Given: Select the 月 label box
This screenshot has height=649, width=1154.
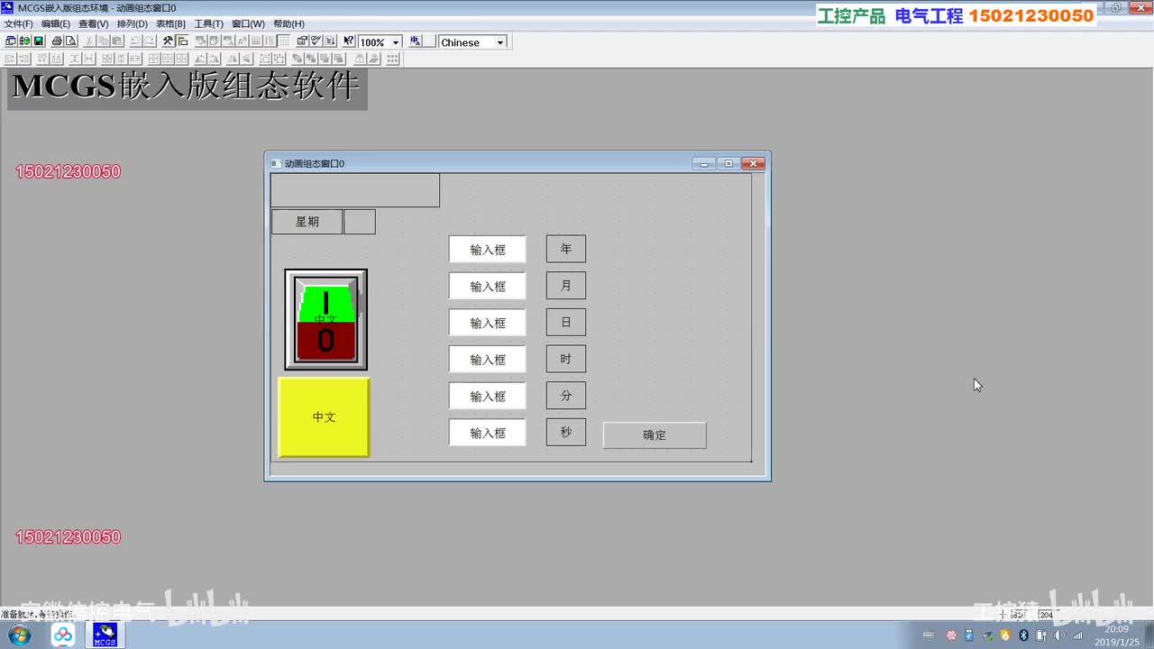Looking at the screenshot, I should click(x=566, y=286).
